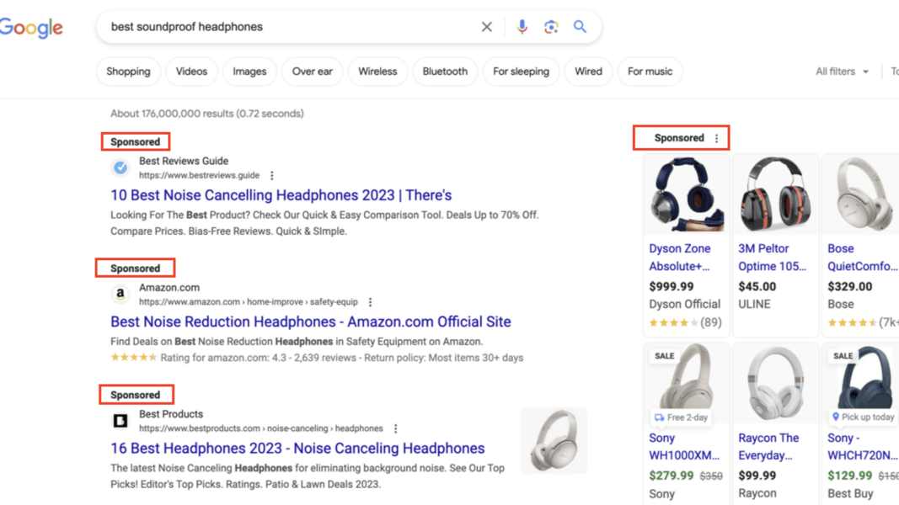The image size is (899, 505).
Task: Clear the search query with the X icon
Action: 486,26
